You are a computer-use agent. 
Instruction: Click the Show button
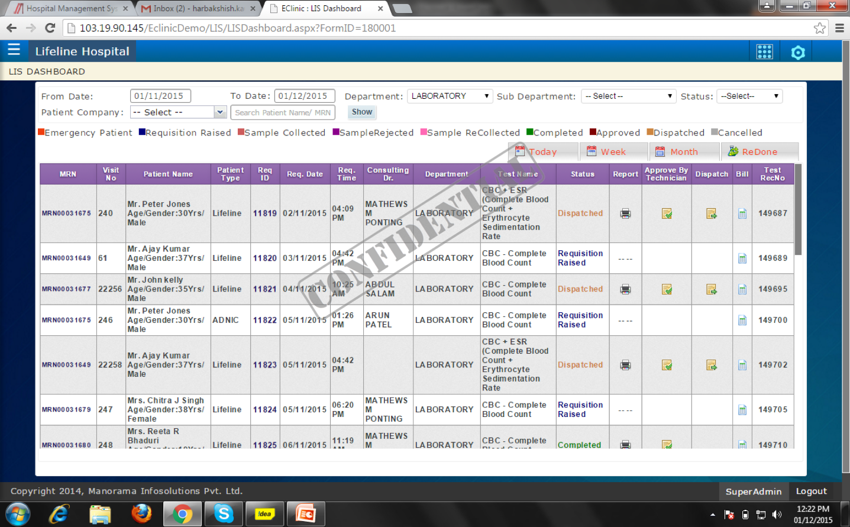362,112
